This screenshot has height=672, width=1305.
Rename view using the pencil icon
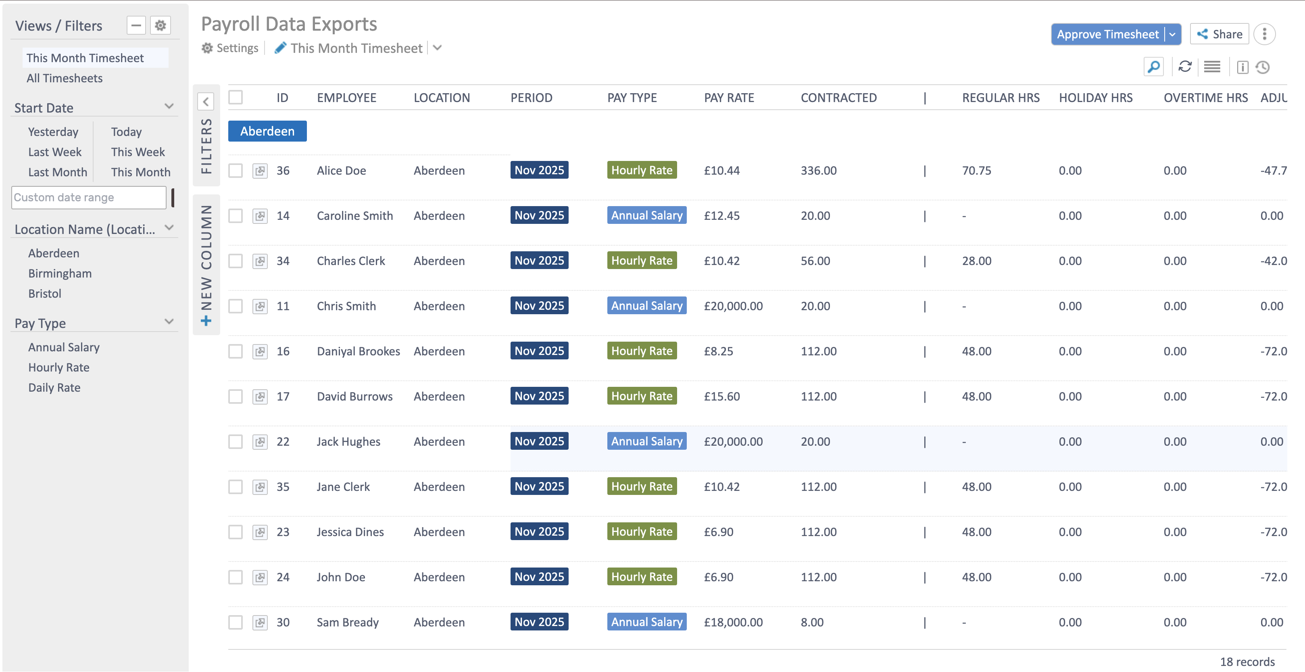(x=281, y=48)
